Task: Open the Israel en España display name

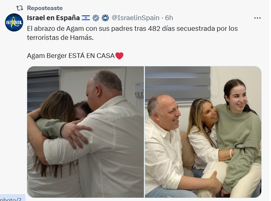Action: pyautogui.click(x=53, y=18)
